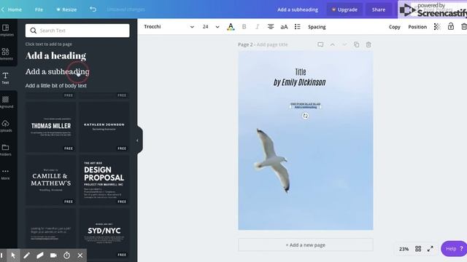Toggle bulleted list formatting
This screenshot has height=262, width=467.
click(297, 27)
